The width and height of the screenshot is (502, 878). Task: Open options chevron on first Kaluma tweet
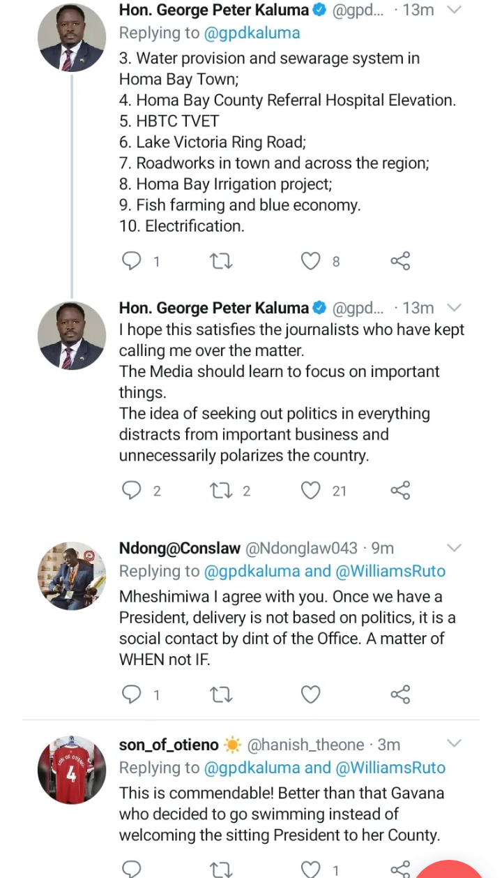pos(454,10)
